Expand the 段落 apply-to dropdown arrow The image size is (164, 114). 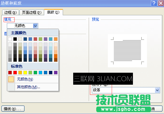click(x=157, y=90)
